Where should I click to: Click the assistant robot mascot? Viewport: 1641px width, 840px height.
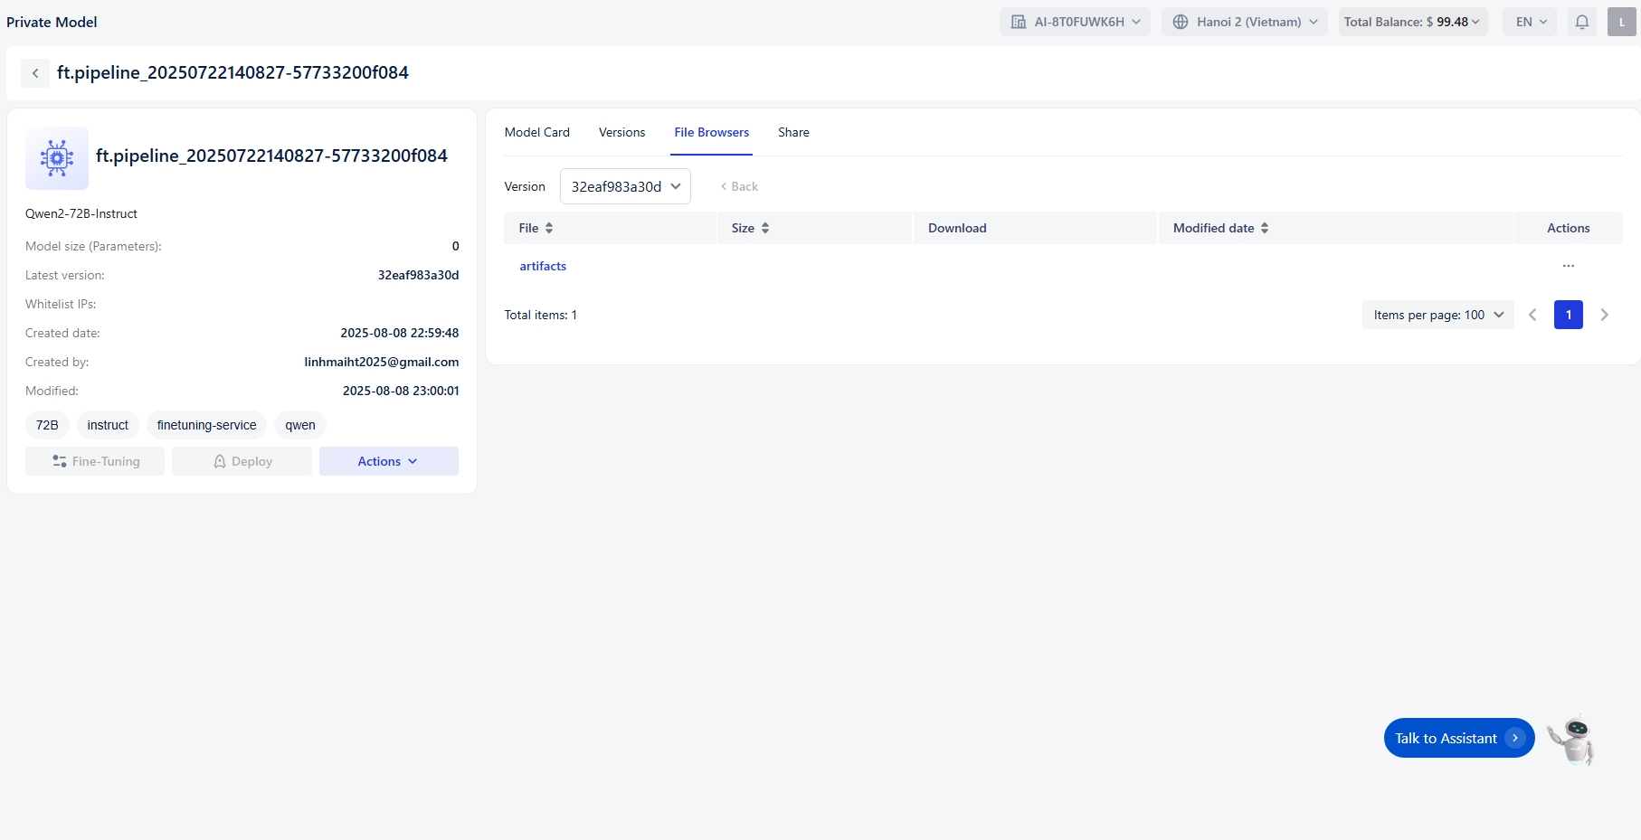click(1572, 739)
